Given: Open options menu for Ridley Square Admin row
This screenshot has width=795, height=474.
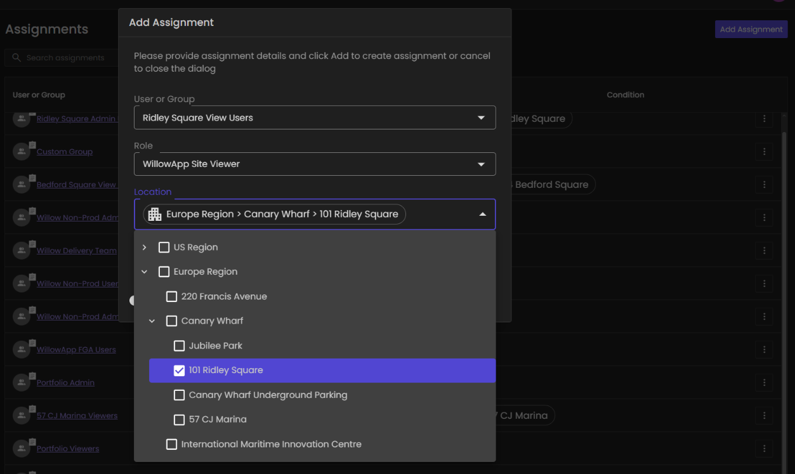Looking at the screenshot, I should pos(764,119).
